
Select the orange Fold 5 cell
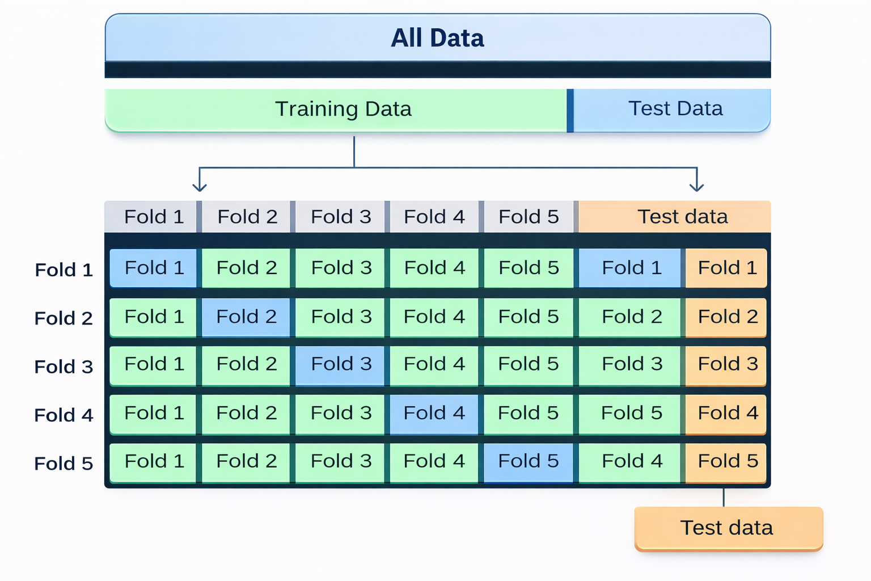coord(726,461)
